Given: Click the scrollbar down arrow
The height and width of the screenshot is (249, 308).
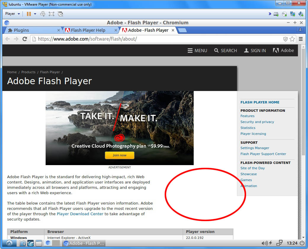Looking at the screenshot, I should [303, 237].
